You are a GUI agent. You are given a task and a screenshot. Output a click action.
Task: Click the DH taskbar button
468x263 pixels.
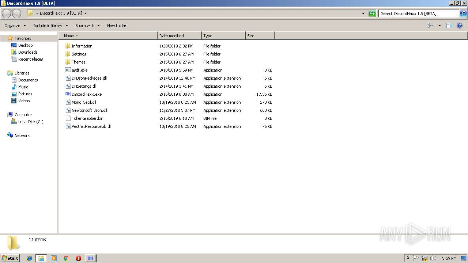coord(90,258)
